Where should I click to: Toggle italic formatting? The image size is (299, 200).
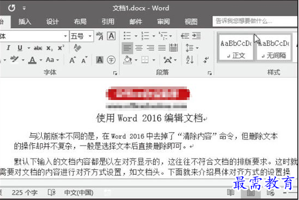[x=8, y=48]
